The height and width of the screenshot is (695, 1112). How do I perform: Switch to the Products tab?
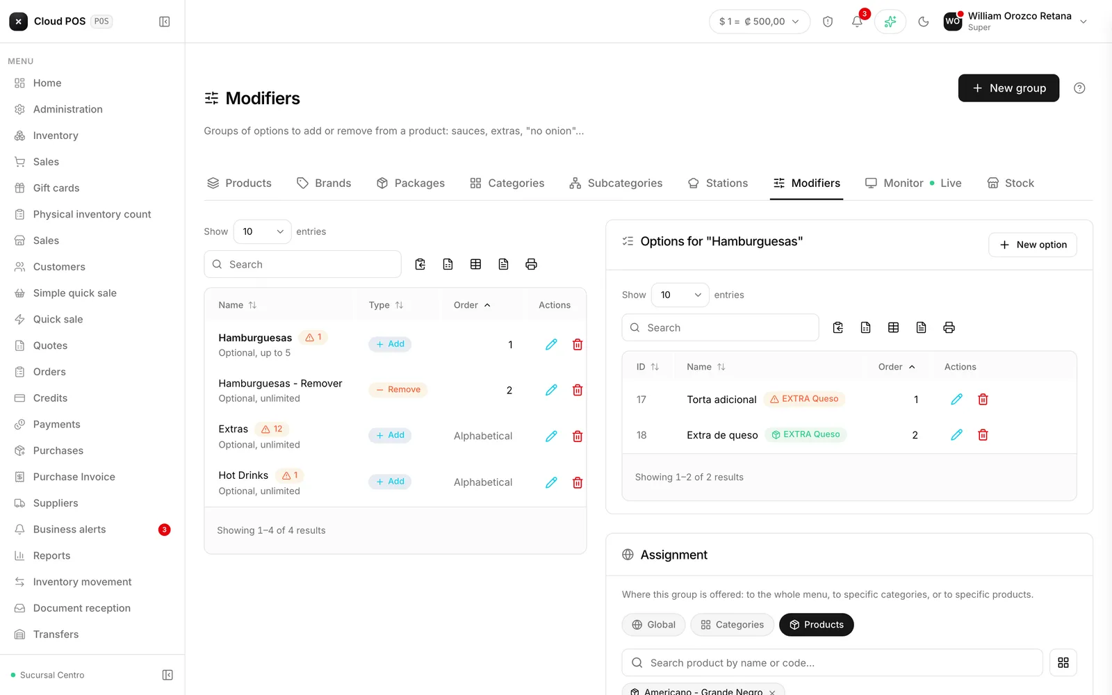pyautogui.click(x=239, y=183)
